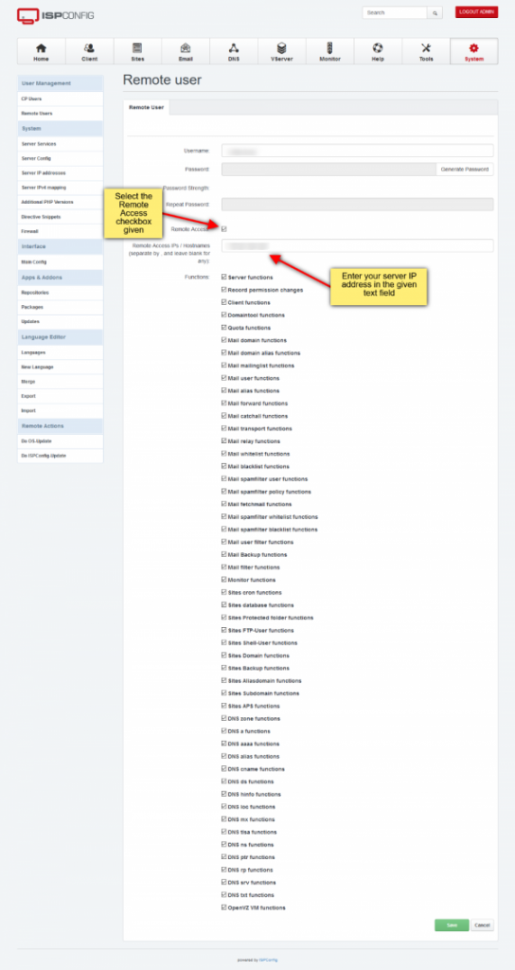515x970 pixels.
Task: Click the Generate Password button
Action: pos(465,169)
